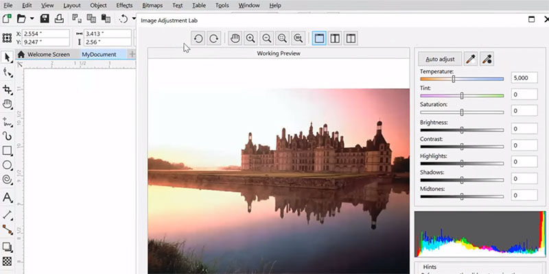Screen dimensions: 549x274
Task: Select the Crop tool in toolbox
Action: pyautogui.click(x=7, y=89)
